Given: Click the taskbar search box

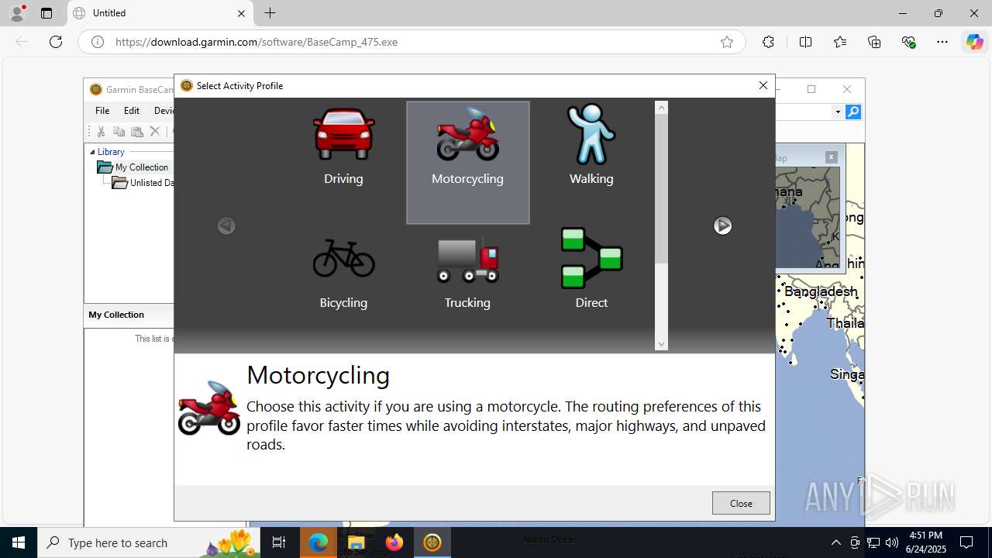Looking at the screenshot, I should pyautogui.click(x=149, y=542).
